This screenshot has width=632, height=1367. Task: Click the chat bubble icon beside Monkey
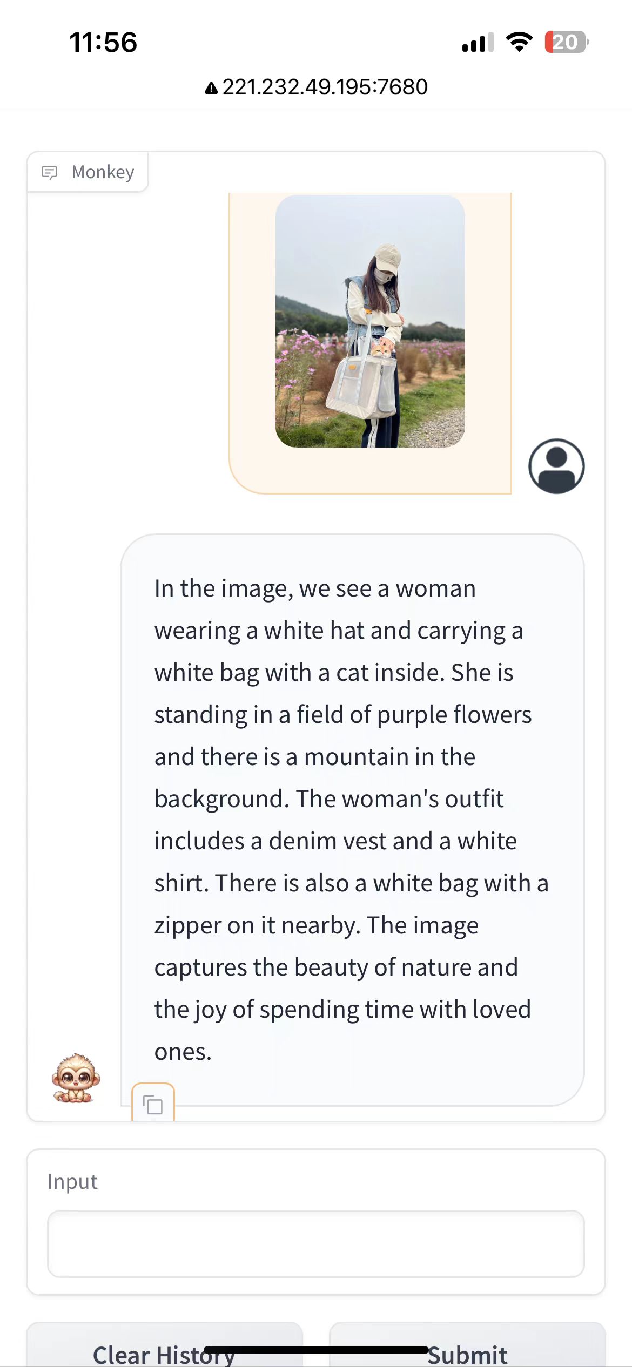[x=50, y=172]
